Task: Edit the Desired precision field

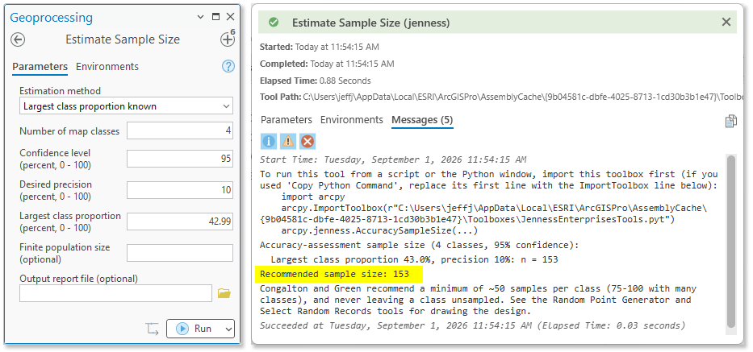Action: click(x=180, y=190)
